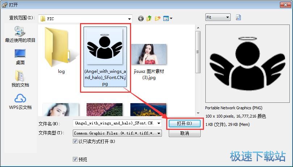Click the large angel preview image

pos(247,64)
